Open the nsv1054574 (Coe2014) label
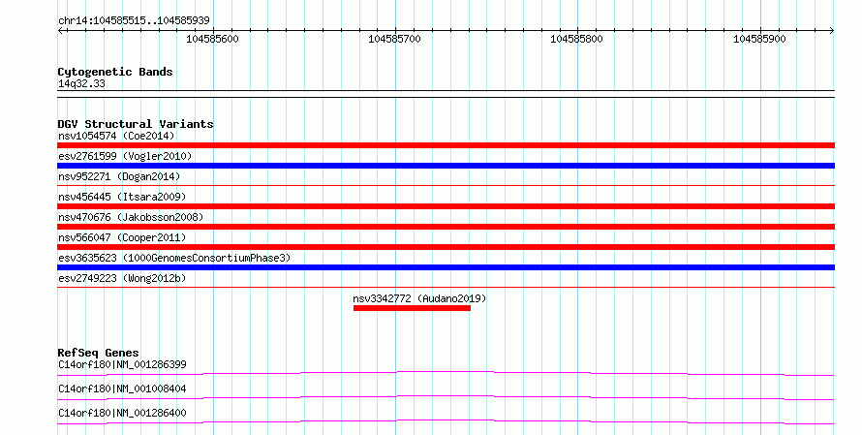The image size is (862, 435). tap(116, 136)
